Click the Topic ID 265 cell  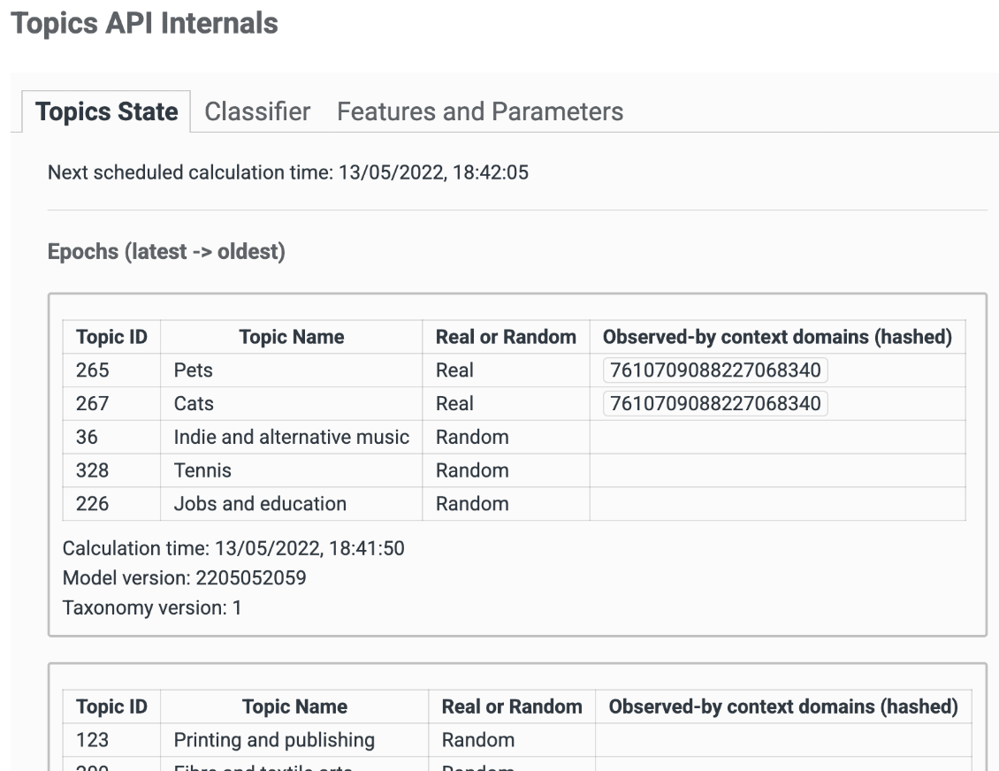pos(93,370)
